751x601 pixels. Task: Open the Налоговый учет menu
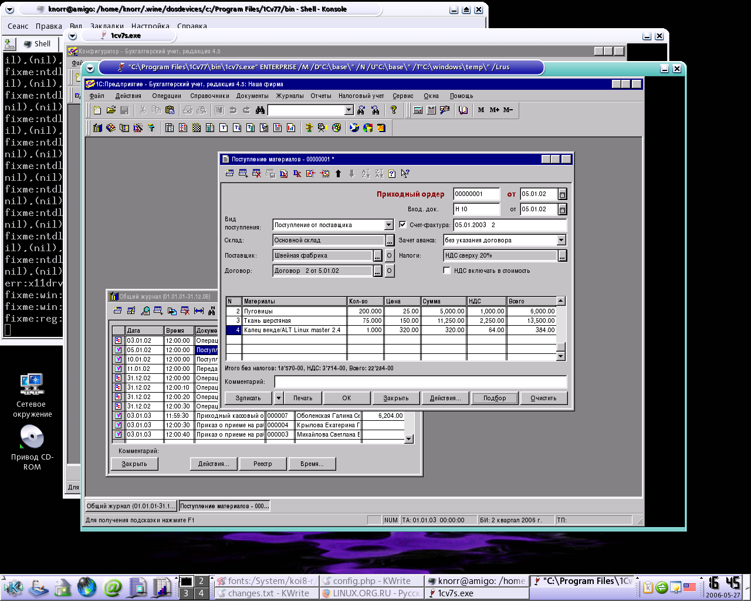click(x=361, y=96)
